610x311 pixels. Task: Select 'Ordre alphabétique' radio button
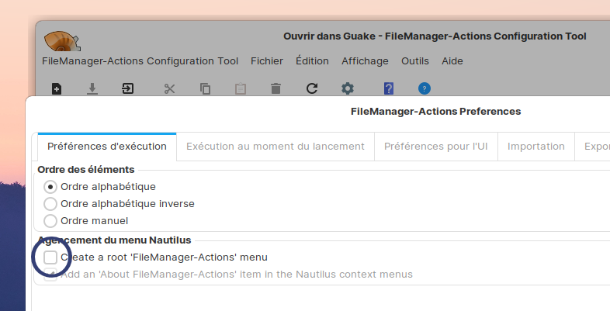tap(50, 187)
